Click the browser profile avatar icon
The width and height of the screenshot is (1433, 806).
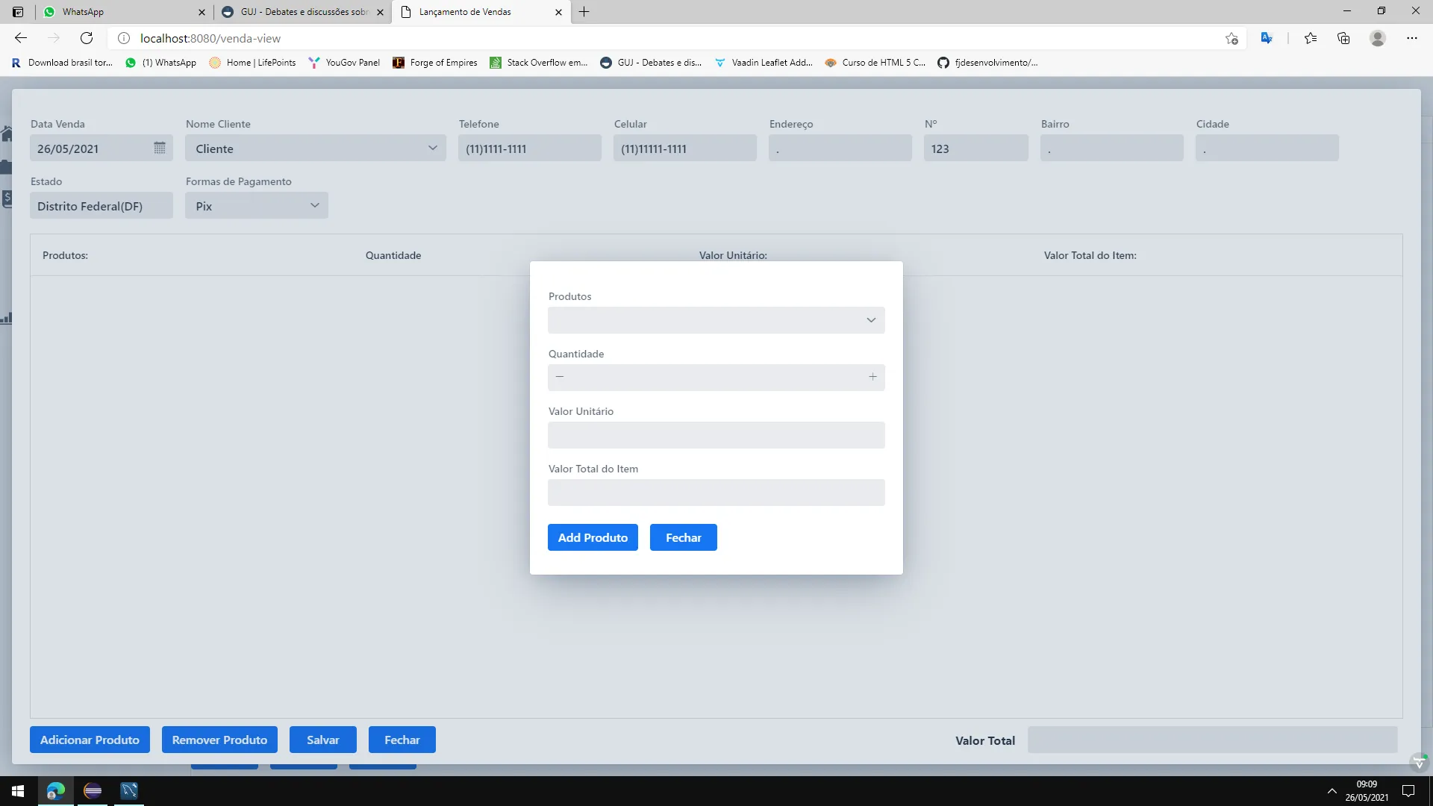[1378, 38]
